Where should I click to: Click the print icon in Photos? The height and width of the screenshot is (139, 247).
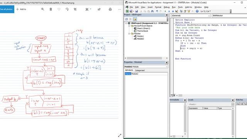[110, 9]
